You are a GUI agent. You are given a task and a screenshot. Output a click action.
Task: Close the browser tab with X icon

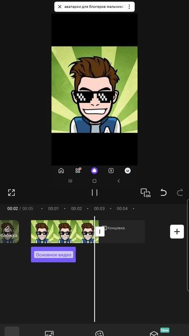point(59,7)
